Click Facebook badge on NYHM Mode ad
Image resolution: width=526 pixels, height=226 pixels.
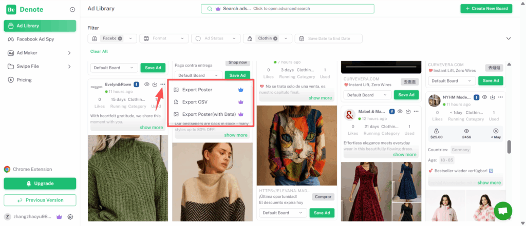476,97
